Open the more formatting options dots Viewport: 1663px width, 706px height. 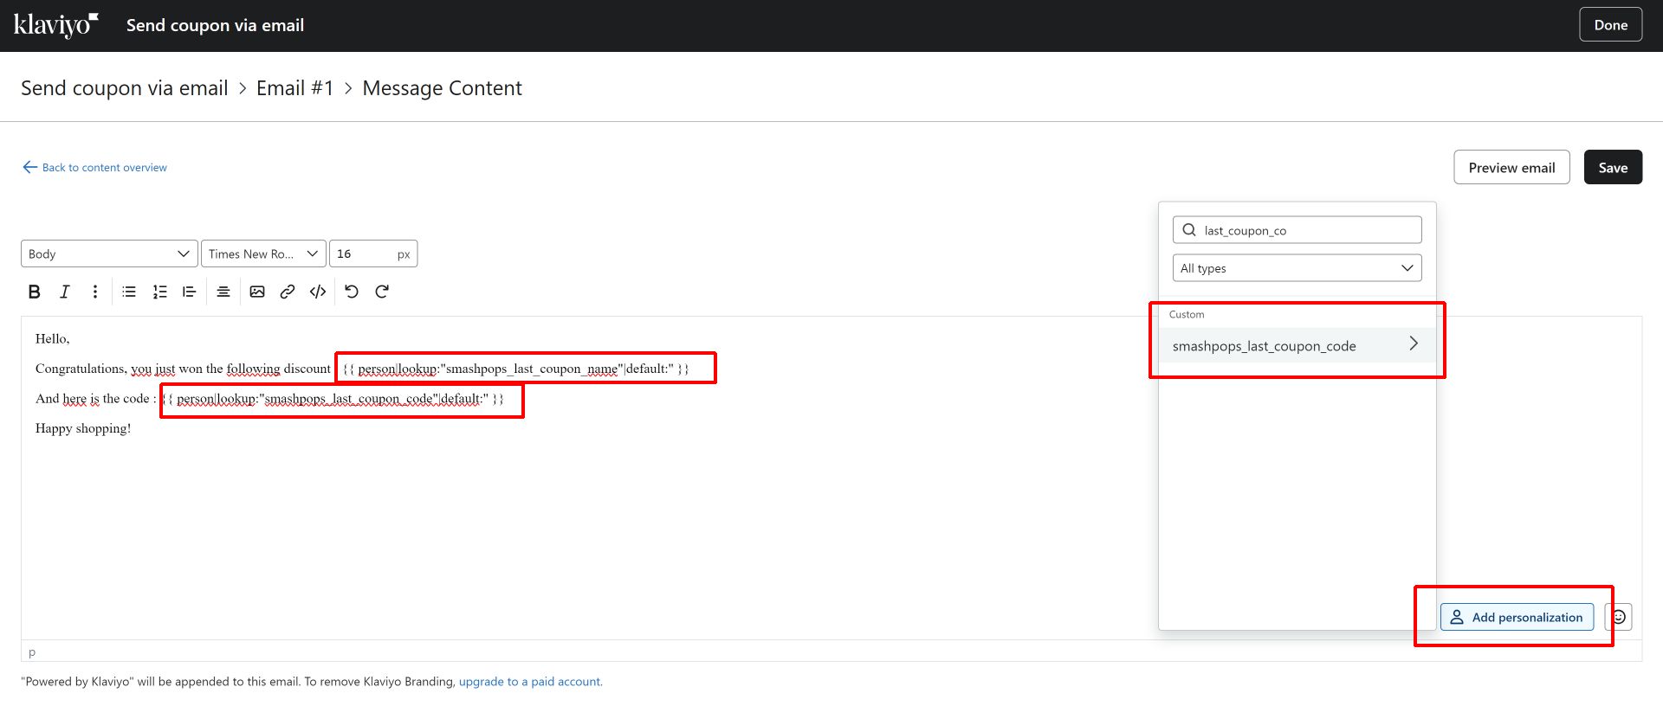[x=95, y=292]
